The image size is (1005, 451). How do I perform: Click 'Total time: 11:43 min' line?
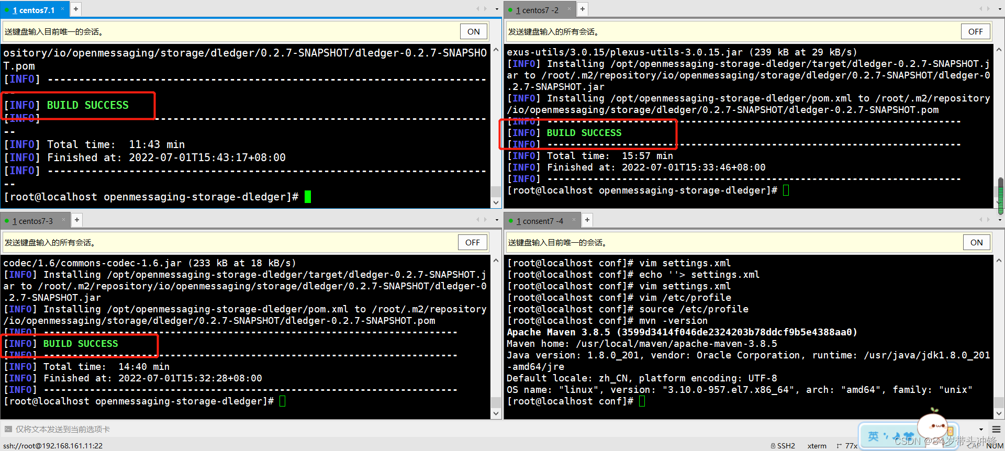(94, 144)
